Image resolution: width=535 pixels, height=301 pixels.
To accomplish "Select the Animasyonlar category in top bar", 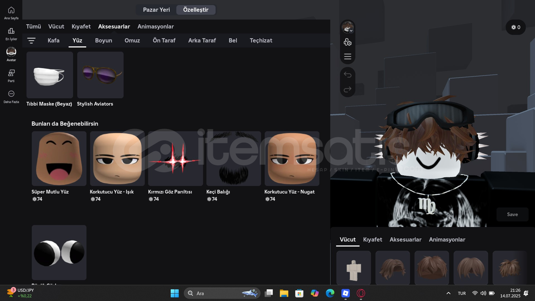I will 155,27.
